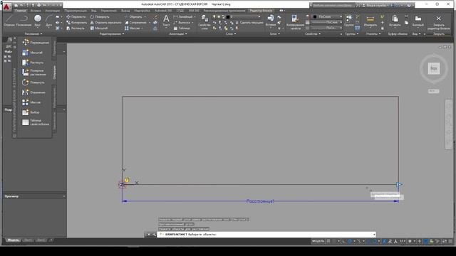The width and height of the screenshot is (456, 256).
Task: Switch to Вывод ribbon tab
Action: coord(125,11)
